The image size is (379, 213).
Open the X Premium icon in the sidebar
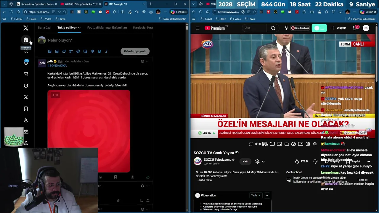coord(26,97)
